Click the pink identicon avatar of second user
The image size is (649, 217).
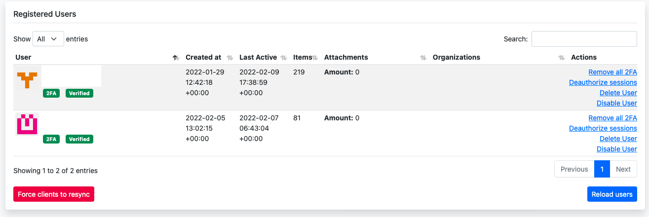[x=27, y=124]
